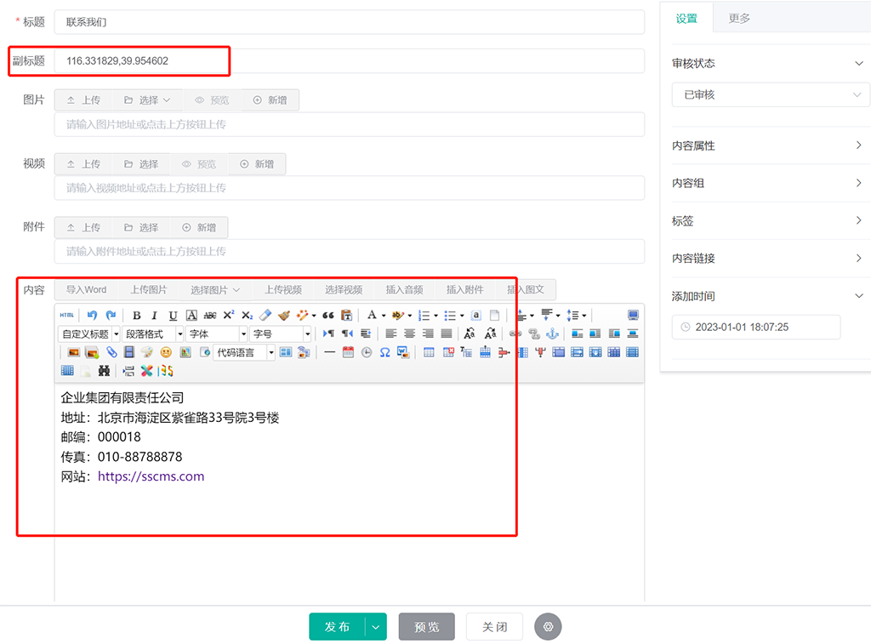Apply underline formatting to text
The width and height of the screenshot is (871, 644).
[174, 316]
